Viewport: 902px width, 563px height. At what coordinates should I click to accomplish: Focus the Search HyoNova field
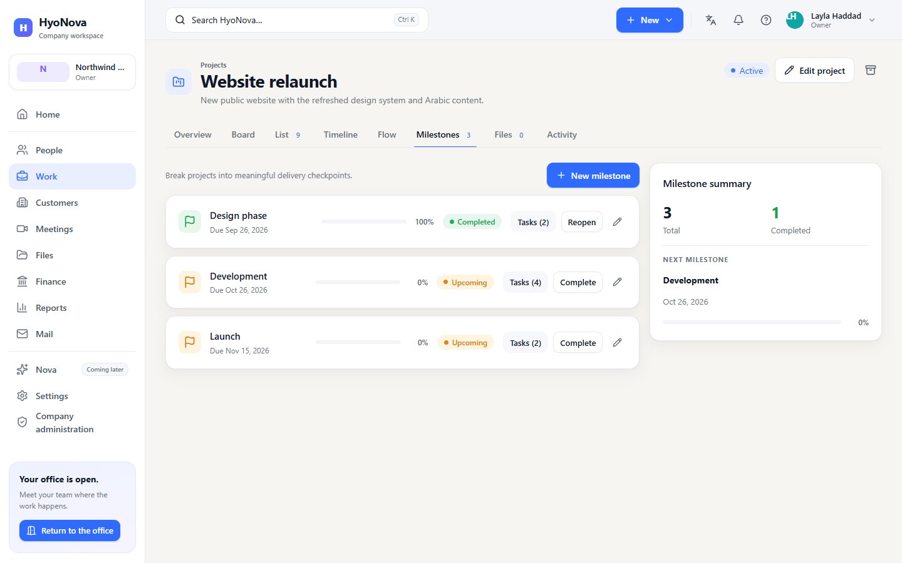pyautogui.click(x=297, y=20)
